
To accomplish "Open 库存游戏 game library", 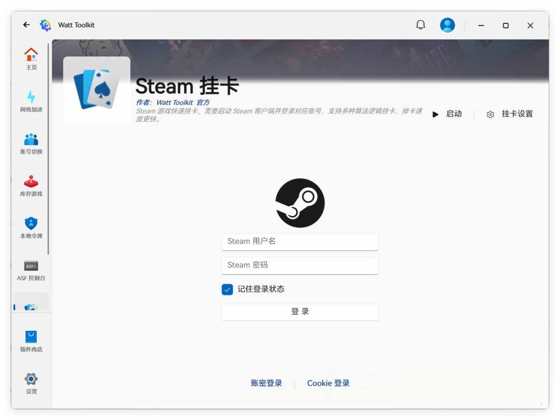I will [x=31, y=186].
